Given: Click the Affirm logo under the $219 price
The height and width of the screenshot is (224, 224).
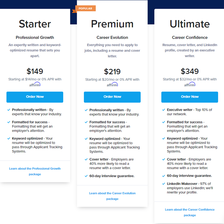Looking at the screenshot, I should [x=112, y=85].
